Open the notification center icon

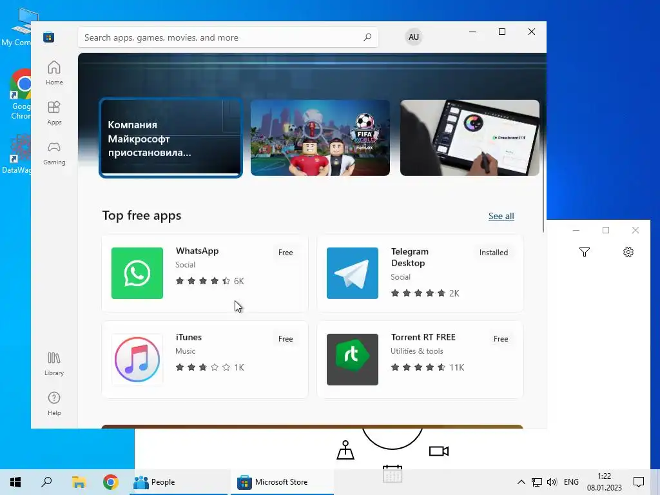[639, 482]
